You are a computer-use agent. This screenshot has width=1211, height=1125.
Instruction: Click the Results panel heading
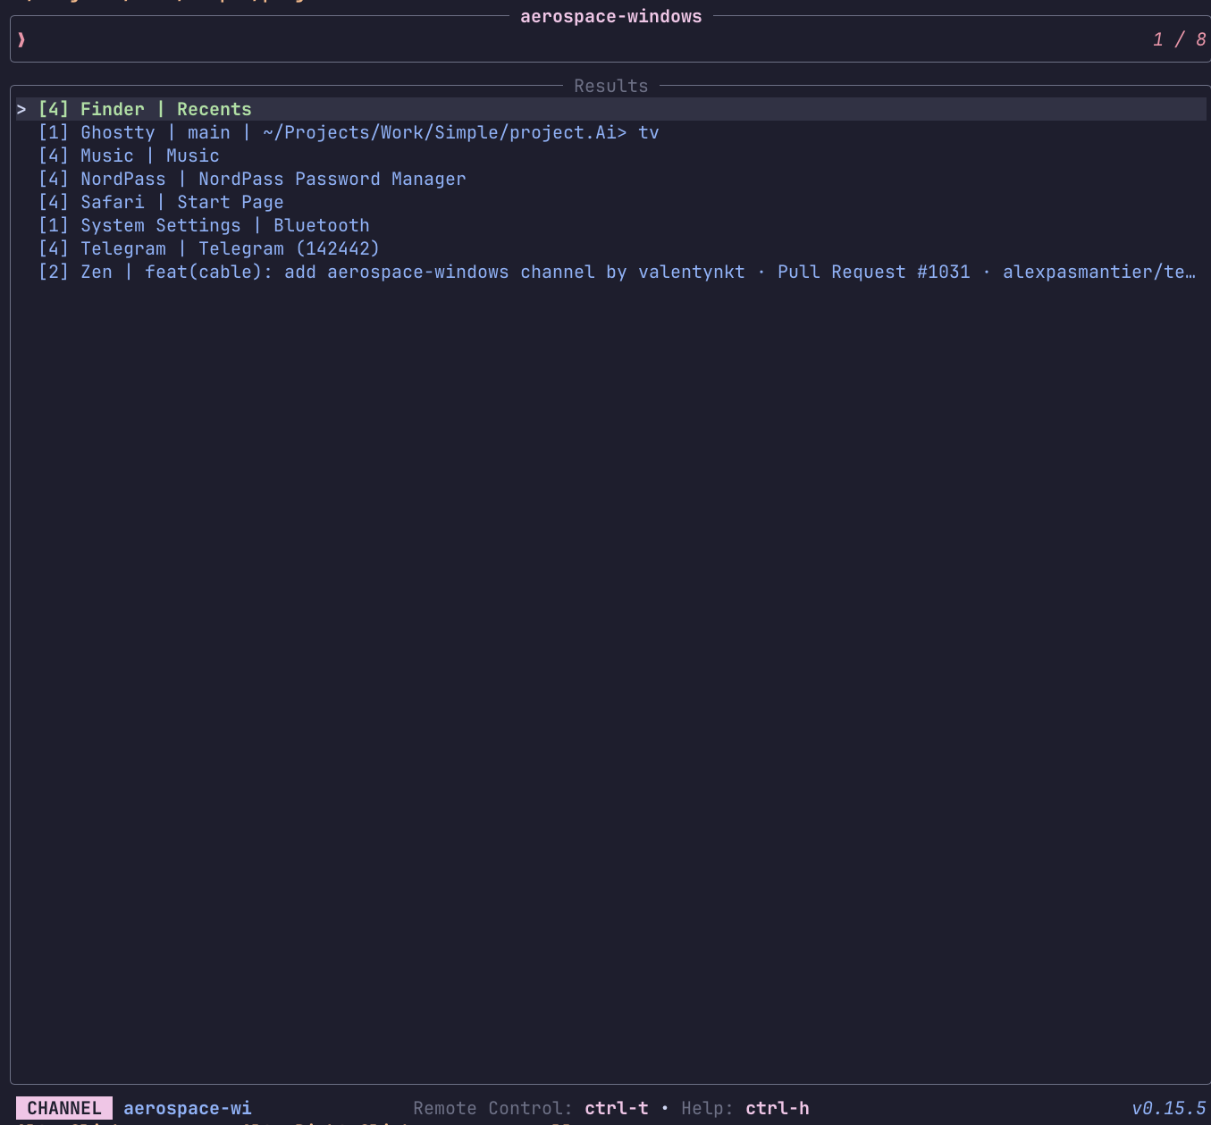click(x=611, y=86)
